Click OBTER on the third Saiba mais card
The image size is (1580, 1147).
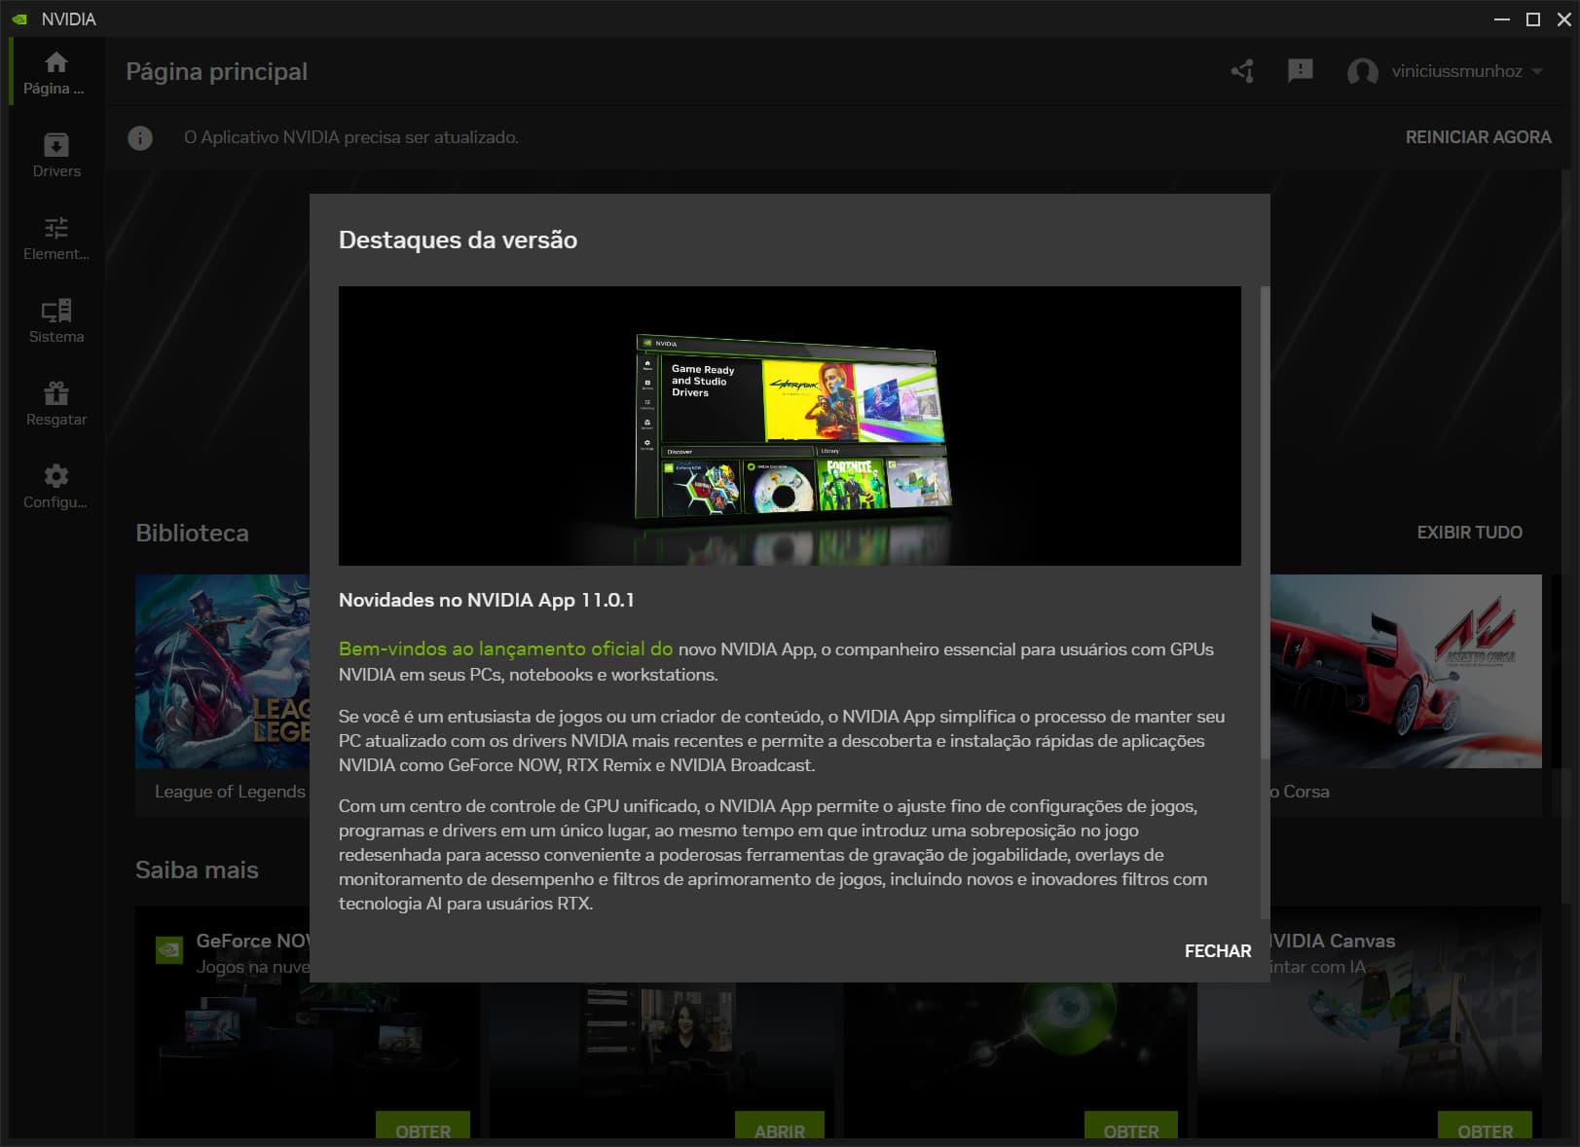pyautogui.click(x=1131, y=1128)
